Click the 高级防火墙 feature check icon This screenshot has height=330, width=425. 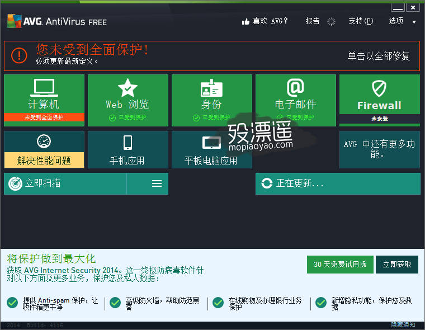click(x=115, y=303)
